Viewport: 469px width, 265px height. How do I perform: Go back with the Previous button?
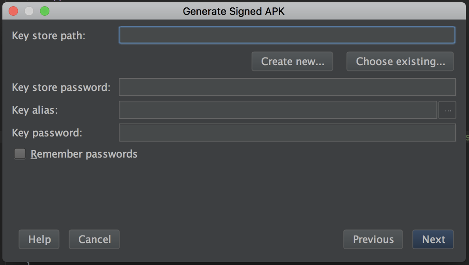pos(373,239)
